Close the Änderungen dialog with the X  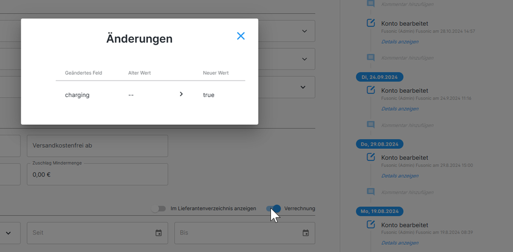(241, 36)
